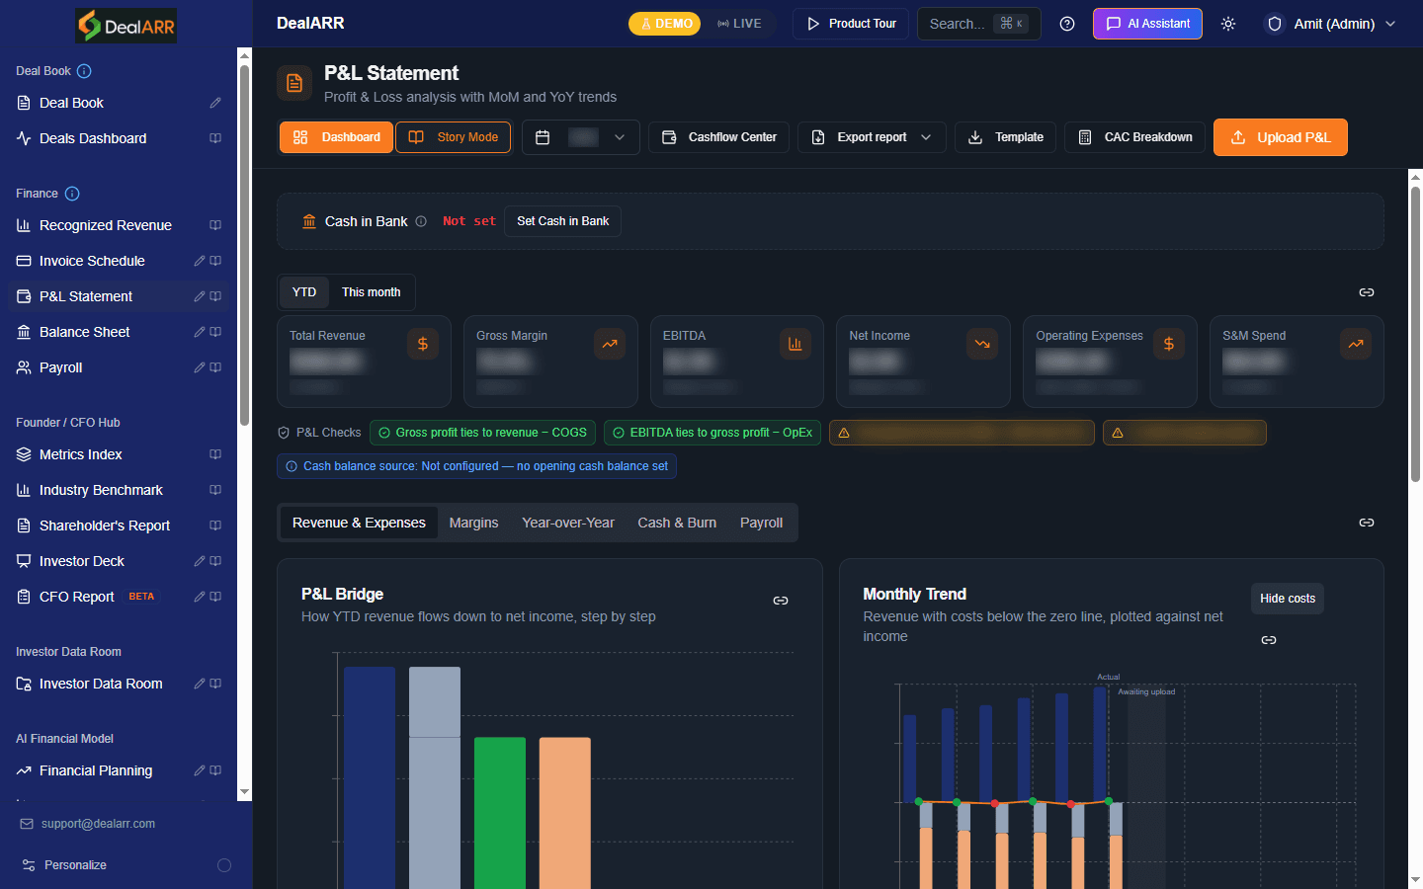Open the Cashflow Center

point(718,137)
